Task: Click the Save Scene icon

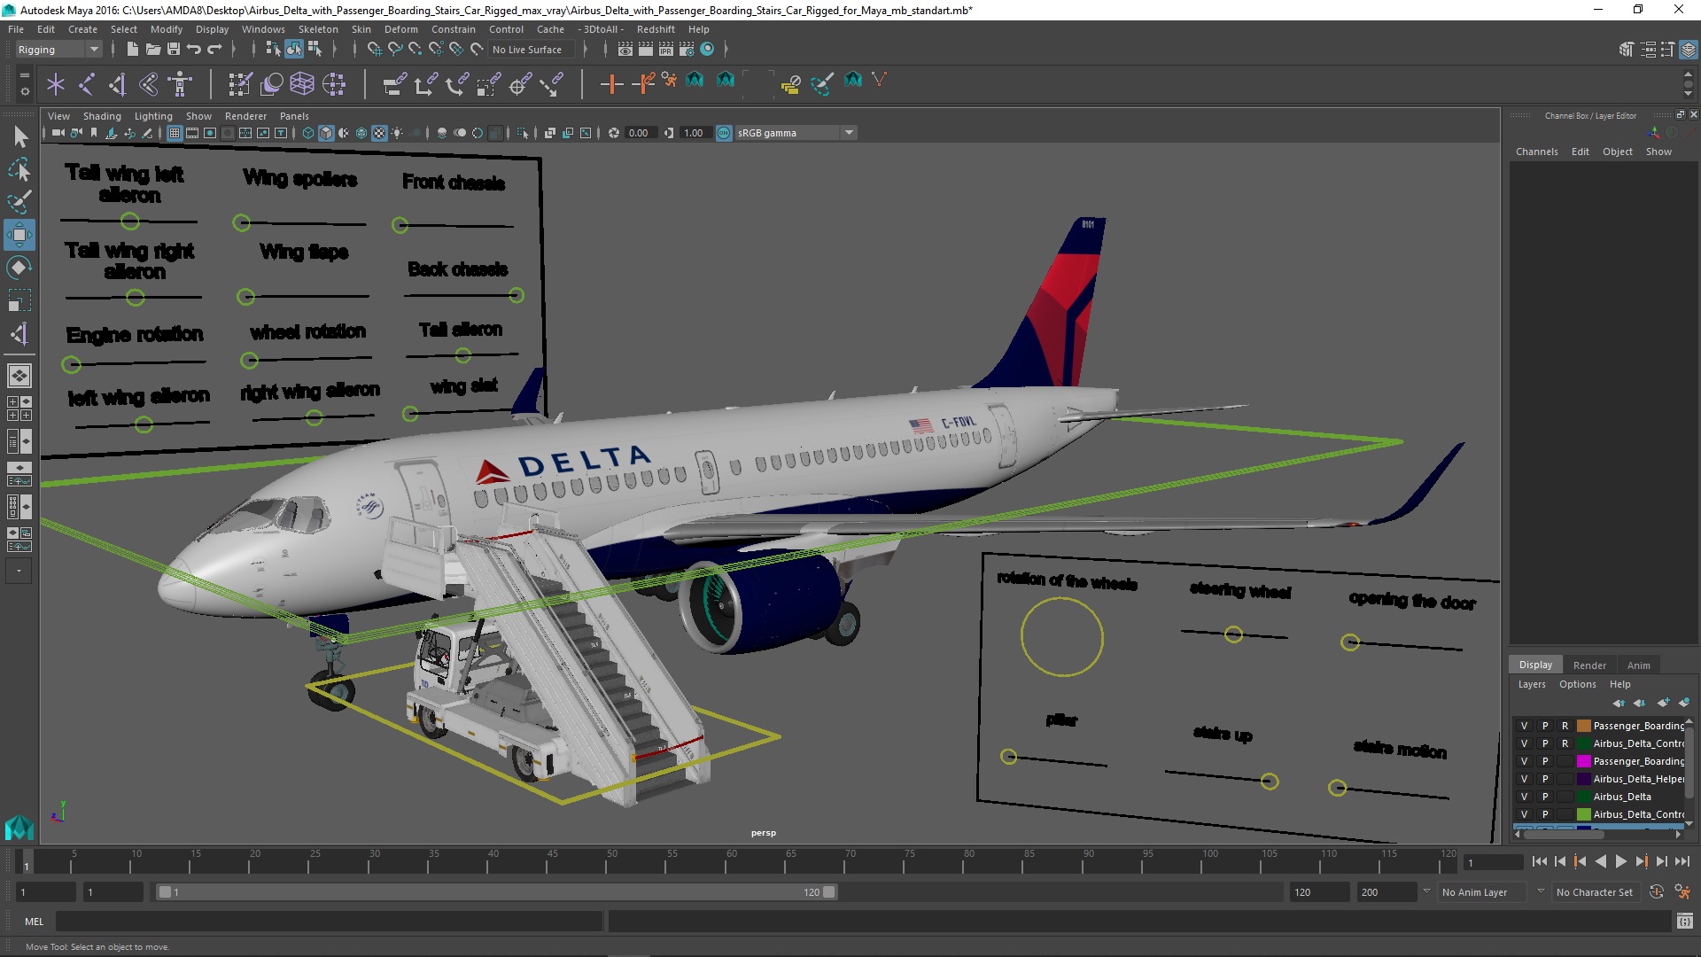Action: point(174,50)
